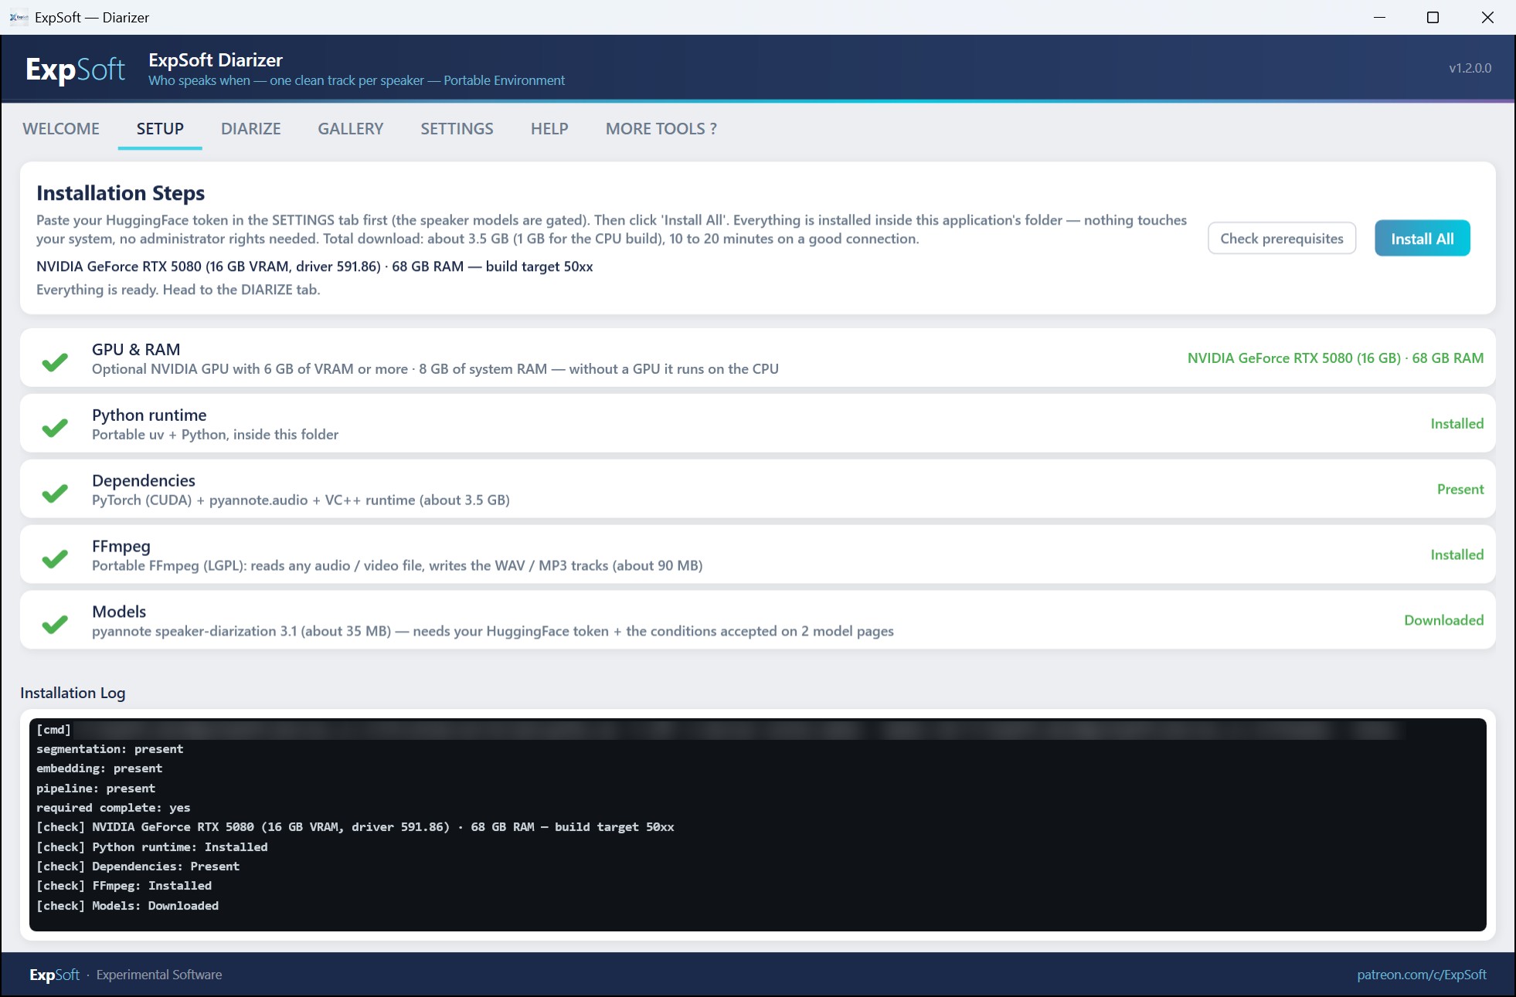
Task: Click the Downloaded status for Models
Action: tap(1443, 621)
